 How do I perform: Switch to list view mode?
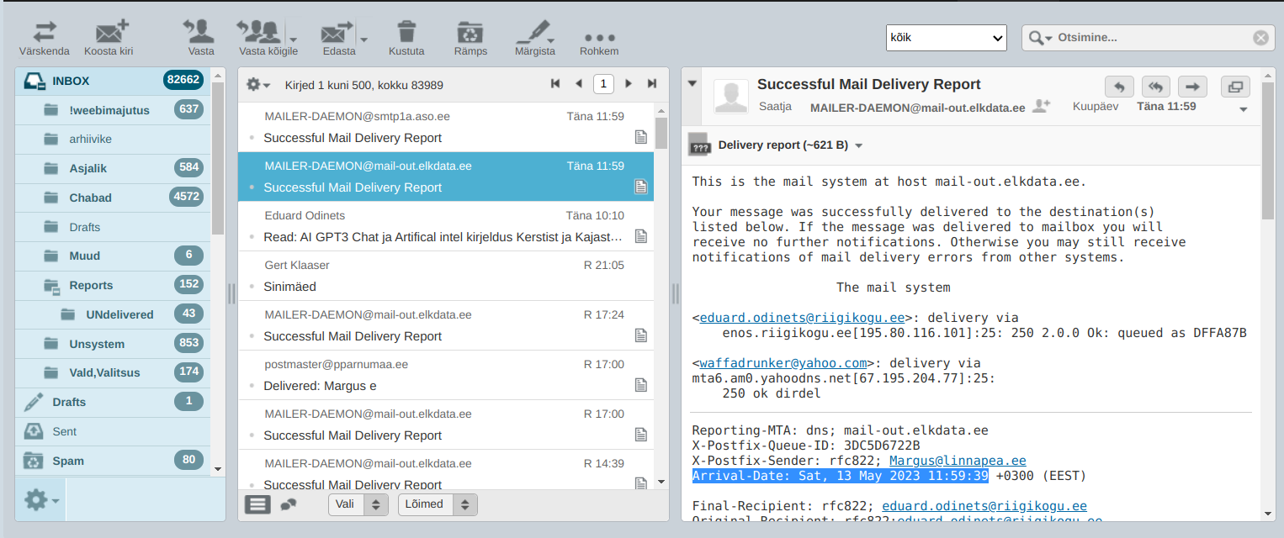pyautogui.click(x=257, y=504)
